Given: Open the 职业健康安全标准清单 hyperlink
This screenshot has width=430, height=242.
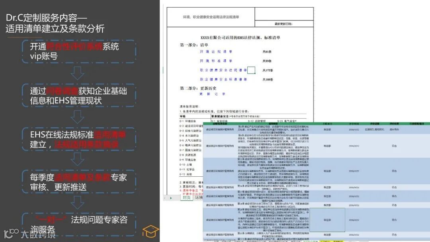Looking at the screenshot, I should click(223, 80).
